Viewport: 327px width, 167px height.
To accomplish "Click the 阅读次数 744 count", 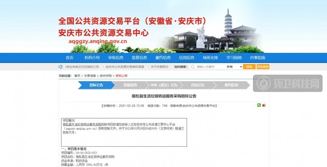I will click(157, 105).
